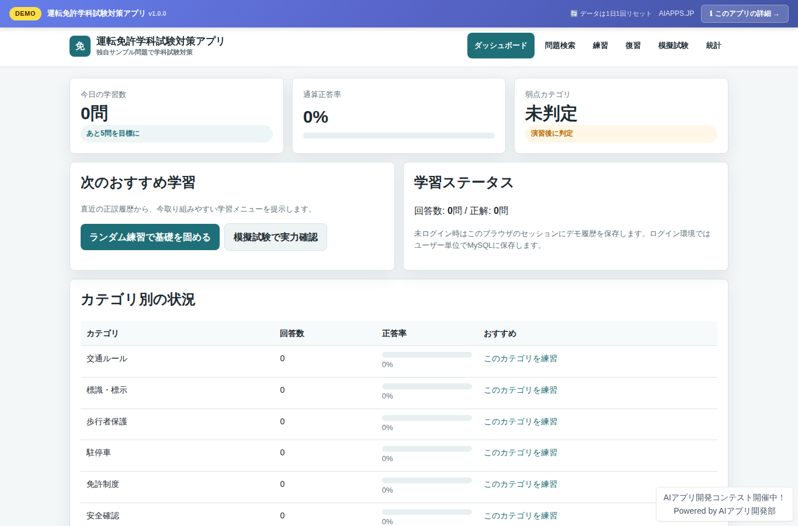
Task: Click the 未判定 weak category value
Action: tap(551, 113)
